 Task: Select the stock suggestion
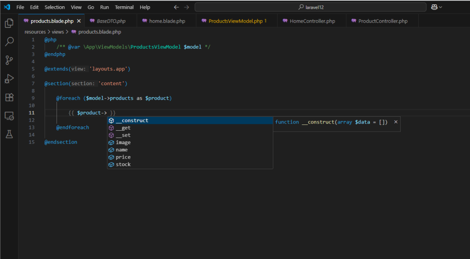(190, 165)
